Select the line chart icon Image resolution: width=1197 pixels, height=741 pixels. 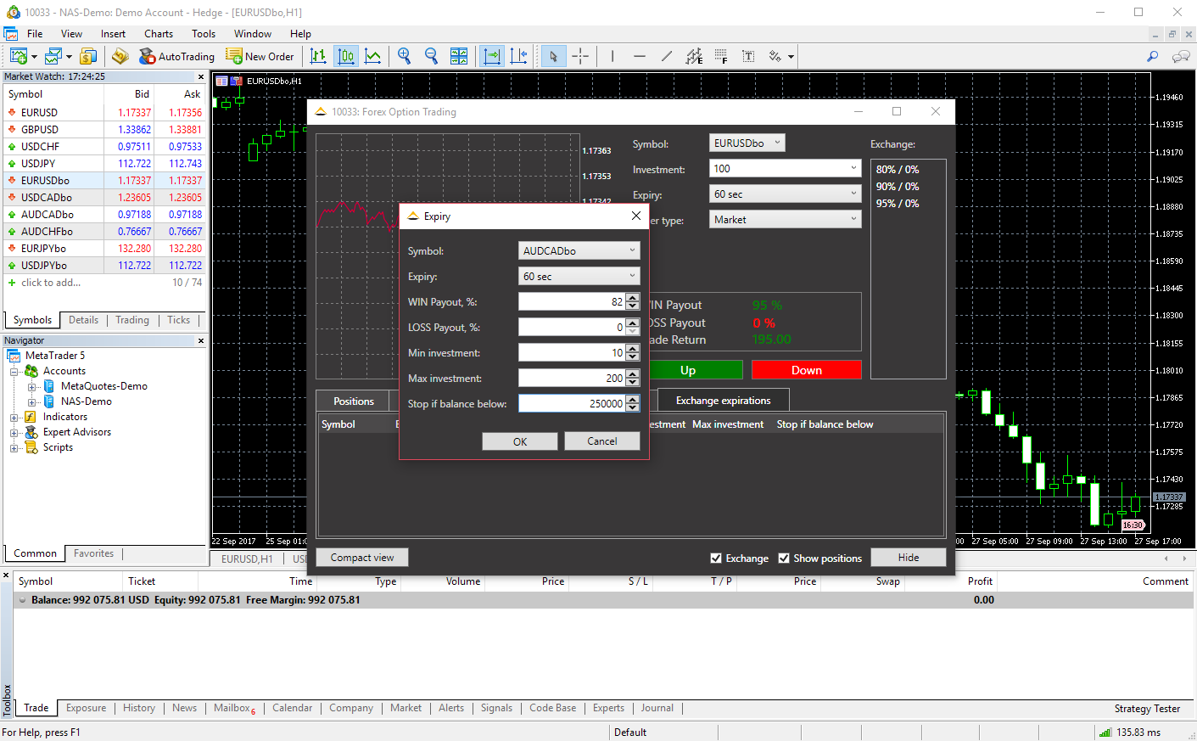pos(372,56)
